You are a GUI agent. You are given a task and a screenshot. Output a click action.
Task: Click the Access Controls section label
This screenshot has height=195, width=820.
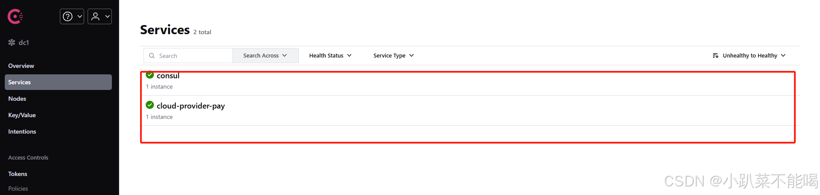point(28,157)
